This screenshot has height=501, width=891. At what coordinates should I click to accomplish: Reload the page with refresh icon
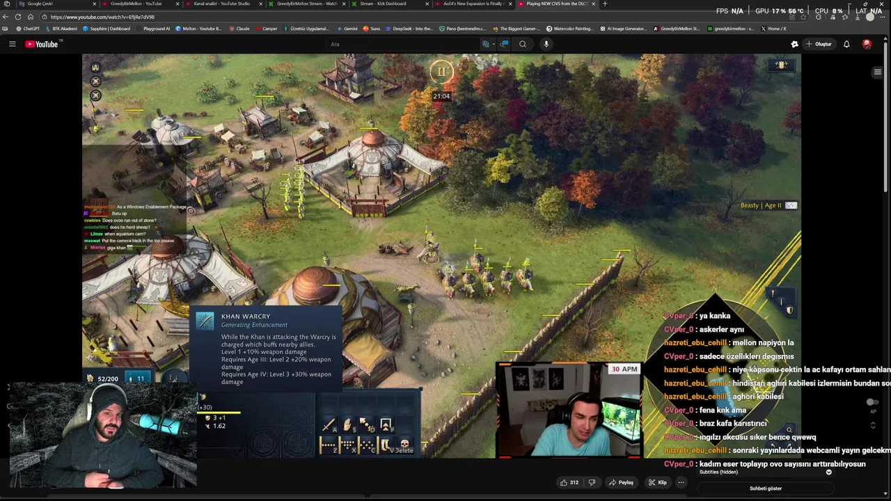[x=18, y=17]
